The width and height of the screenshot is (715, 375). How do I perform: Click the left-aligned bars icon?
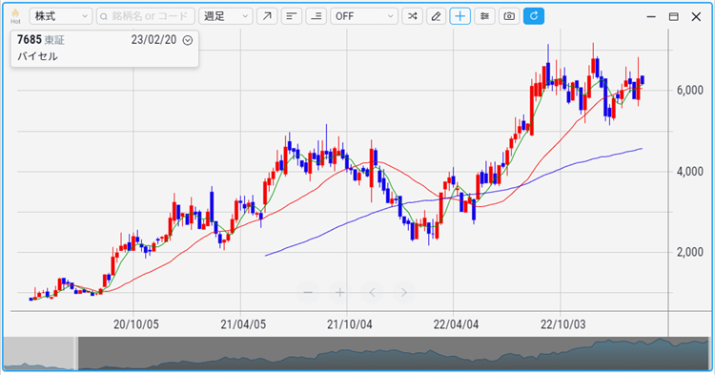292,16
